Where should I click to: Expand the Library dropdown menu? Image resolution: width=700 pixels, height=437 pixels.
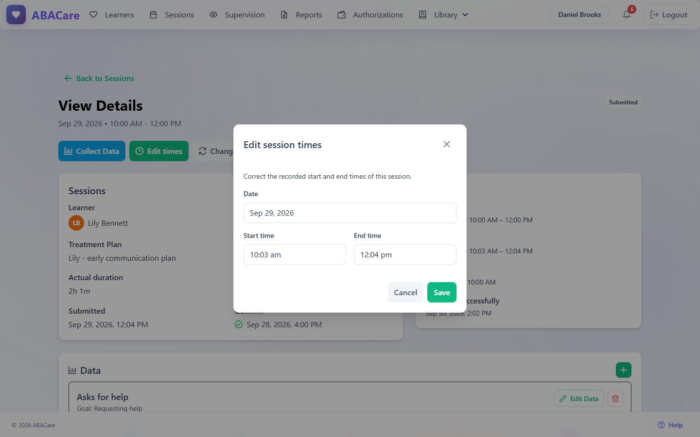(x=444, y=15)
